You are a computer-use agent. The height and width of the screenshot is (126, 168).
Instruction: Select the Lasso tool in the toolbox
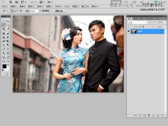4,25
